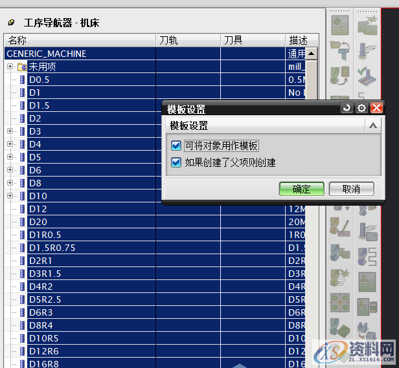Click the left toolbar grip handle dots
This screenshot has height=368, width=399.
(x=339, y=11)
